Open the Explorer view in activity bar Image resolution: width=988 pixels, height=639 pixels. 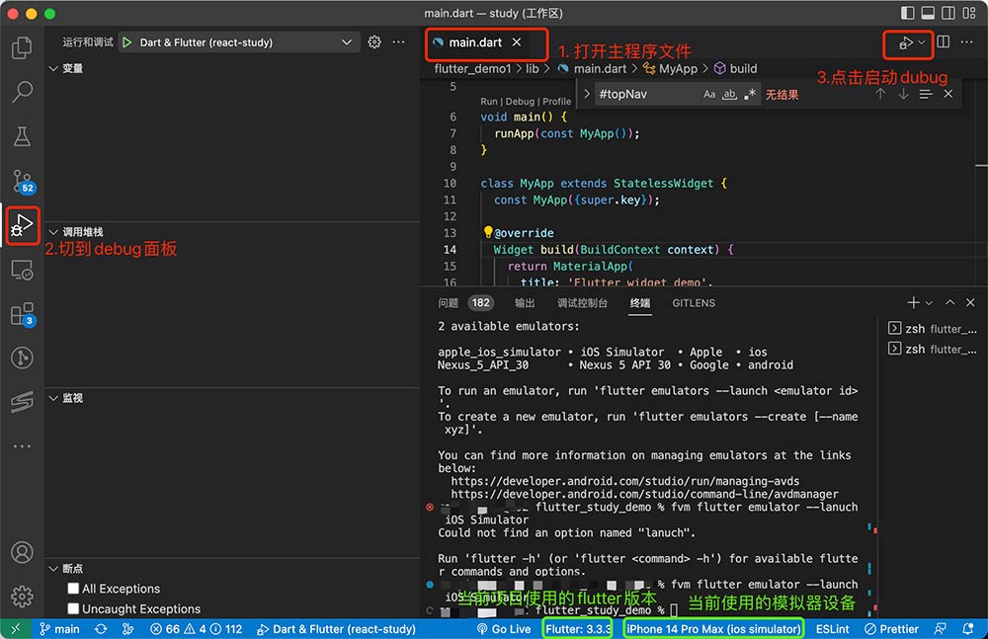click(x=22, y=47)
